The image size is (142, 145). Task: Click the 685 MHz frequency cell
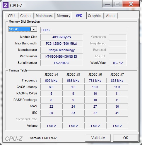pyautogui.click(x=73, y=81)
